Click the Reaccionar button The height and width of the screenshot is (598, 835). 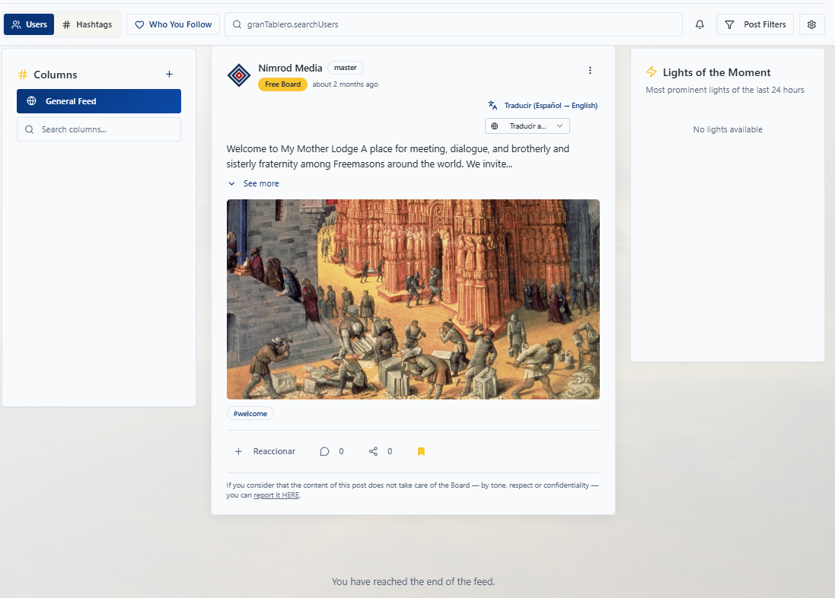tap(265, 451)
